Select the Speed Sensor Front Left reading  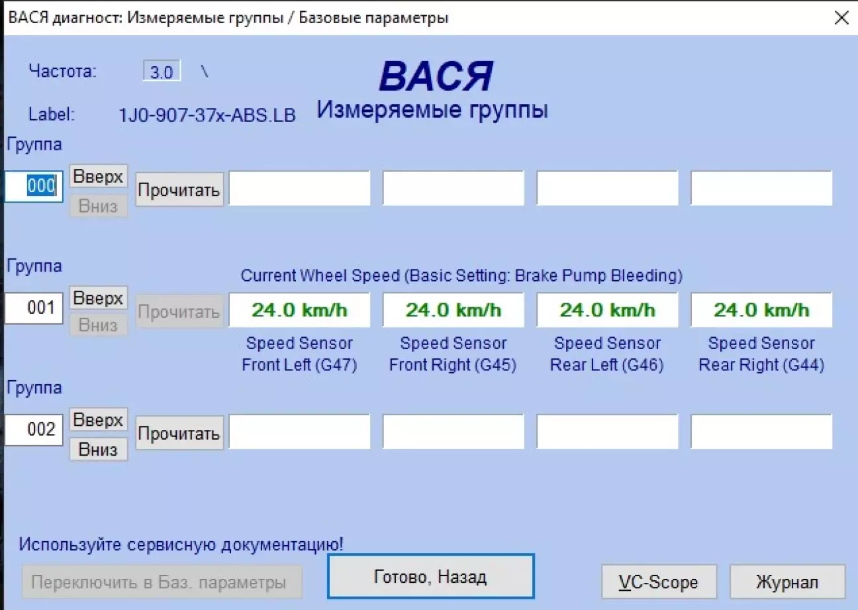pyautogui.click(x=299, y=309)
